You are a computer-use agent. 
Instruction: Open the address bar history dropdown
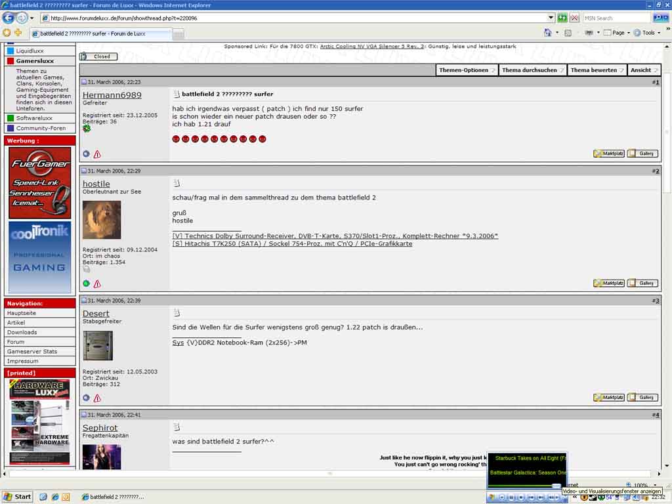coord(551,18)
